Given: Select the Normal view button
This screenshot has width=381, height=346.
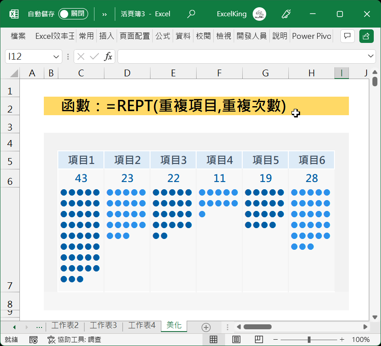Looking at the screenshot, I should click(214, 340).
